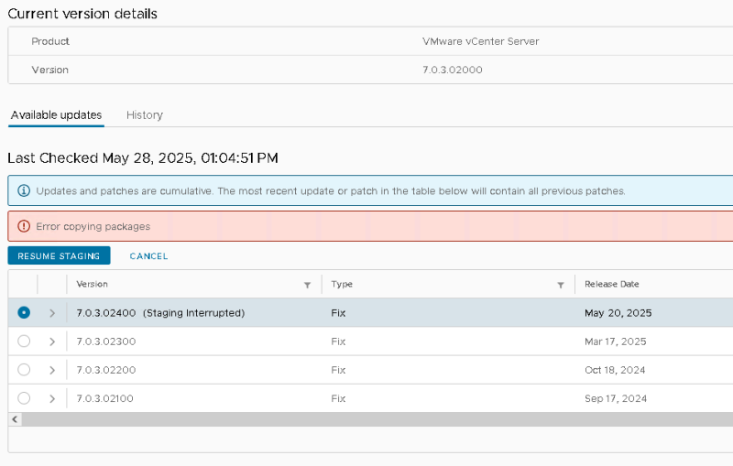The width and height of the screenshot is (733, 466).
Task: Expand details for version 7.0.3.02100
Action: [52, 399]
